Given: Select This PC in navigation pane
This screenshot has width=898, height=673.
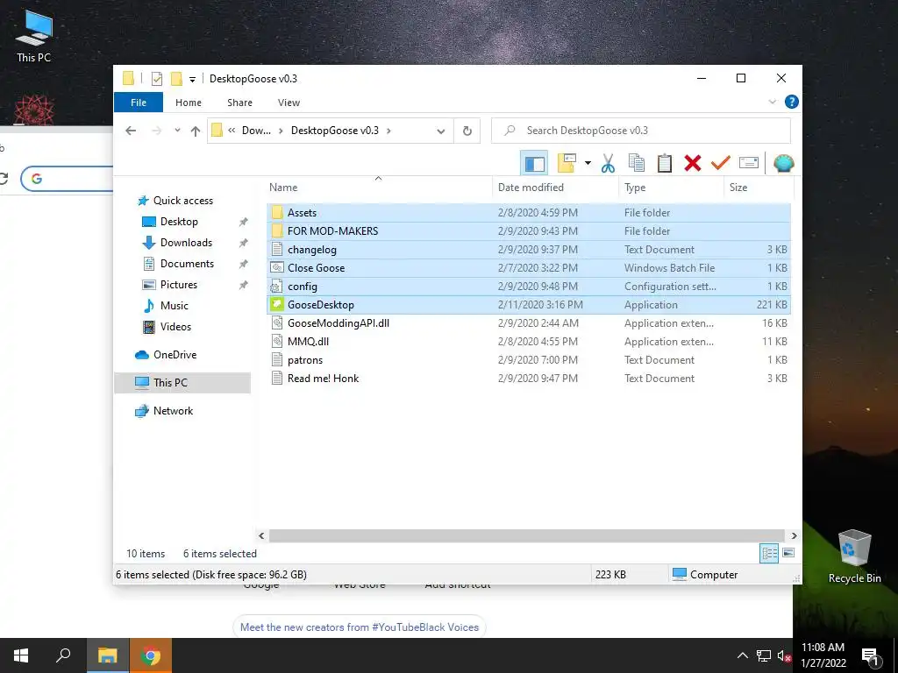Looking at the screenshot, I should (x=170, y=383).
